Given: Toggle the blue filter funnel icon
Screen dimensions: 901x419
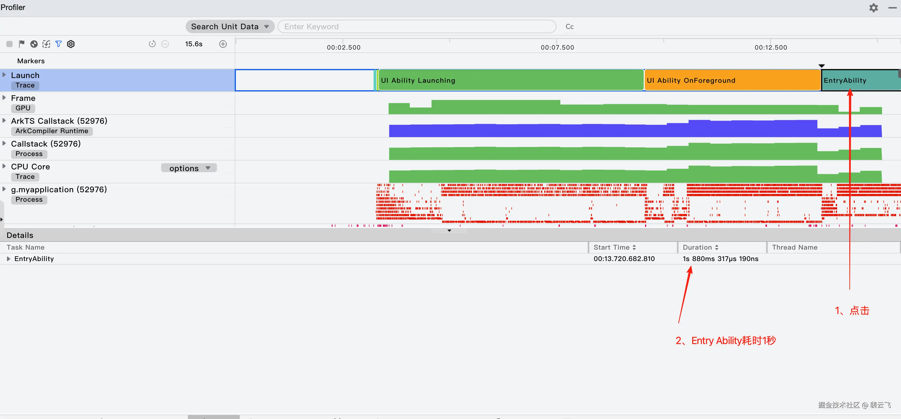Looking at the screenshot, I should tap(59, 44).
